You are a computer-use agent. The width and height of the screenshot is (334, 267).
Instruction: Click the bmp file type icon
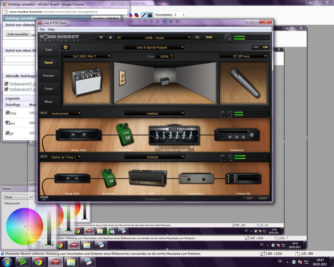(8, 112)
